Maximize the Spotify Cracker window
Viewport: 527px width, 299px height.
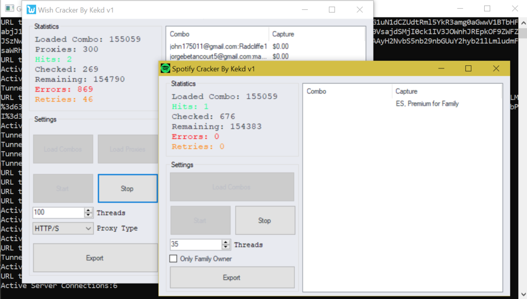[x=468, y=68]
